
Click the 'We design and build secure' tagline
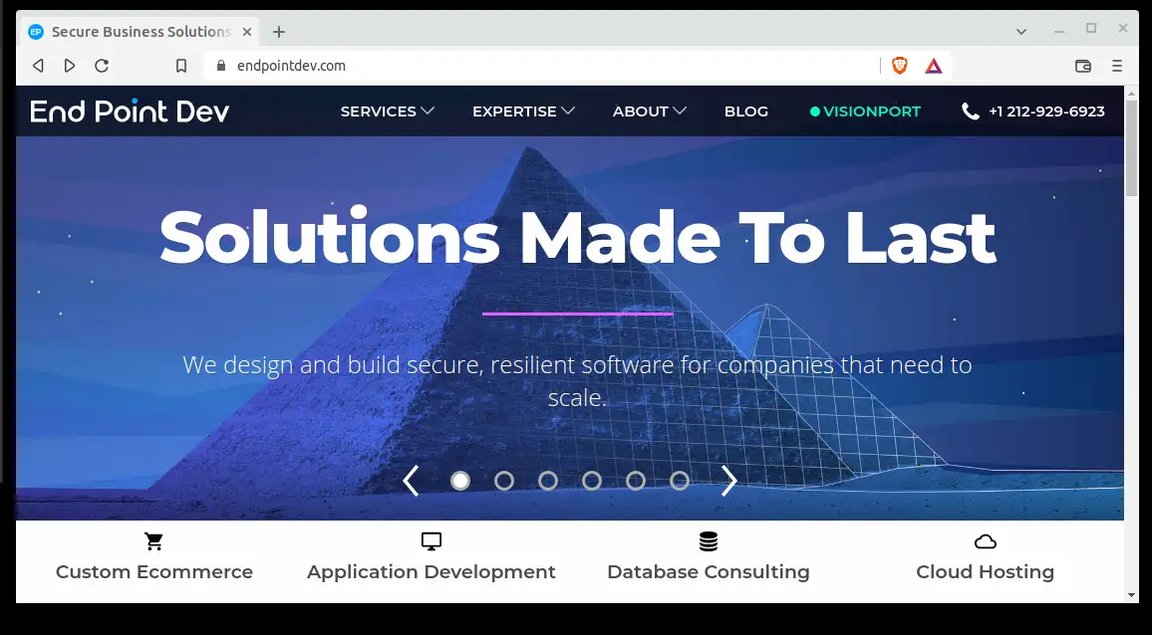point(577,381)
